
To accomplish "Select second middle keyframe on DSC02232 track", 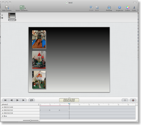I will (59, 110).
